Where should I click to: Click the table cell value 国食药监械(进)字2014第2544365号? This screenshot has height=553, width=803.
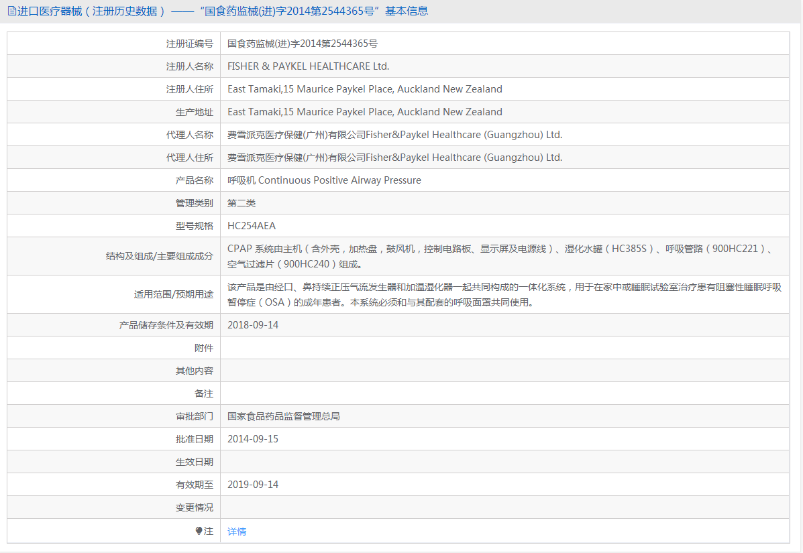(x=303, y=44)
